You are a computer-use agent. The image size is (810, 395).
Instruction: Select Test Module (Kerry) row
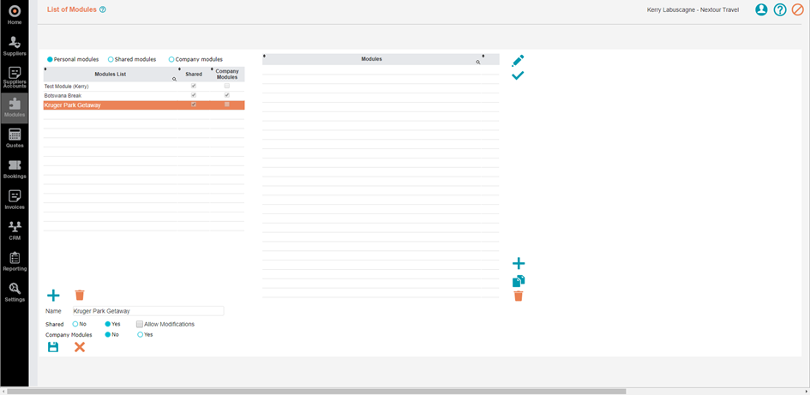coord(144,87)
